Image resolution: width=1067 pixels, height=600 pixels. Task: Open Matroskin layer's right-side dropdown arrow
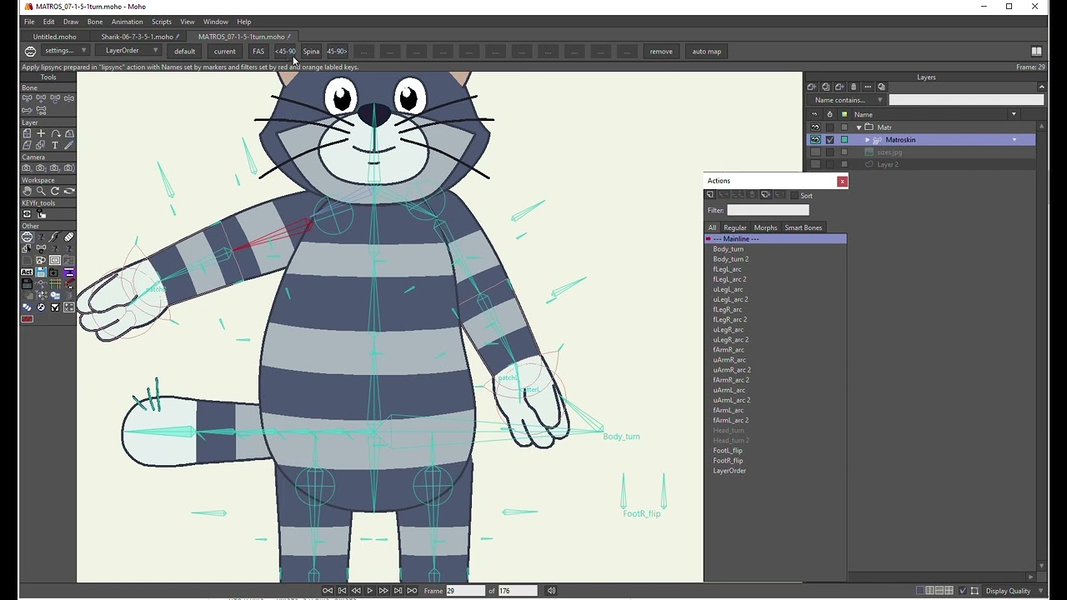point(1014,140)
